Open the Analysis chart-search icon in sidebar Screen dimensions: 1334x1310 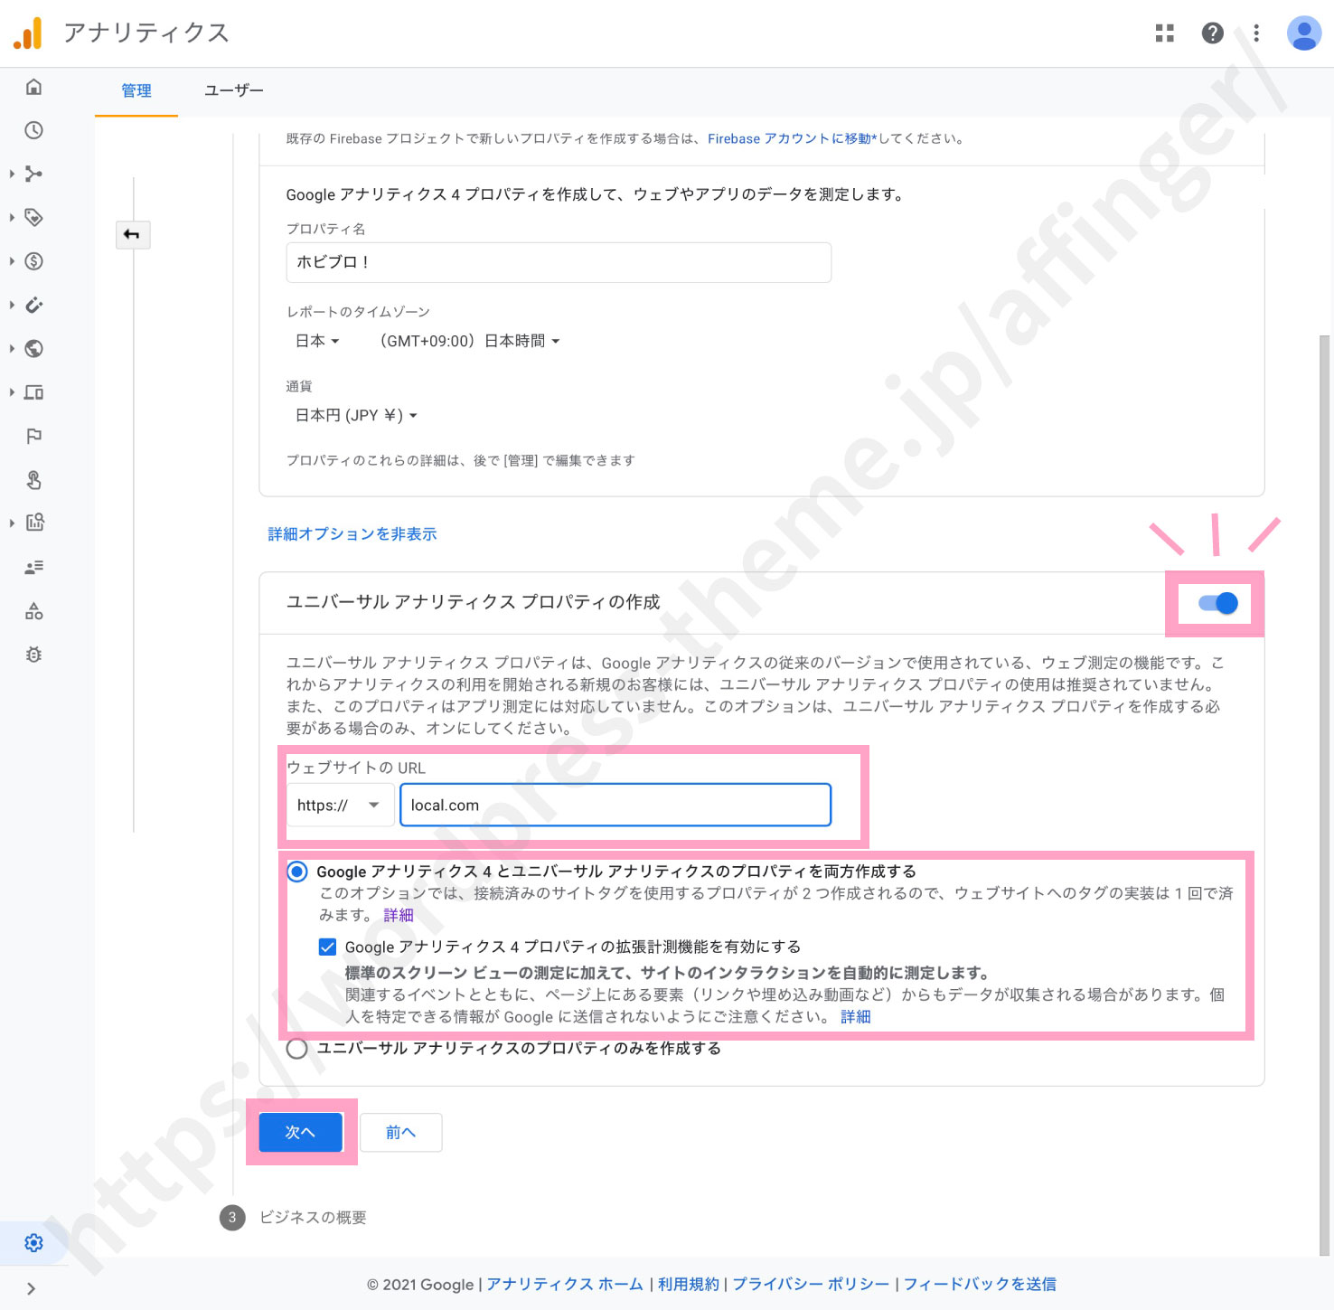pyautogui.click(x=34, y=523)
